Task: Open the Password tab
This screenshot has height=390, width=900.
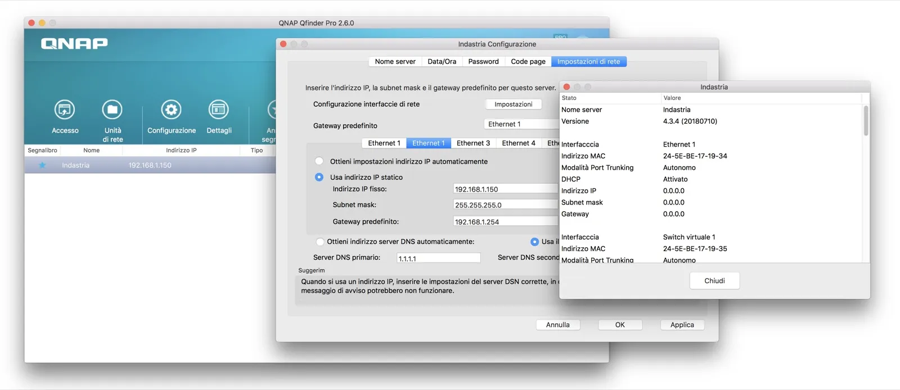Action: pos(483,62)
